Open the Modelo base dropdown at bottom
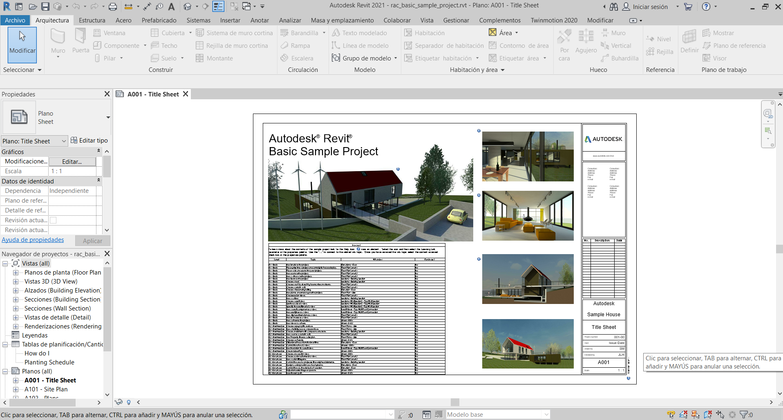The image size is (783, 420). click(x=546, y=414)
